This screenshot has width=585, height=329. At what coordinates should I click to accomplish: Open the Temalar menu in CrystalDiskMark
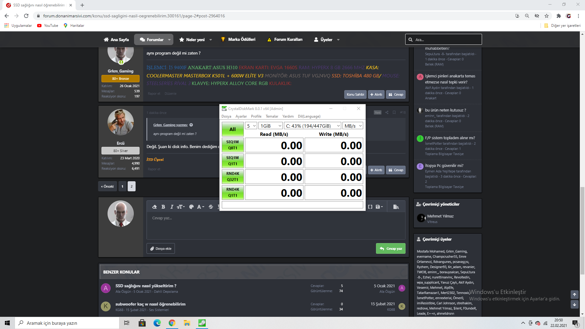pos(271,116)
